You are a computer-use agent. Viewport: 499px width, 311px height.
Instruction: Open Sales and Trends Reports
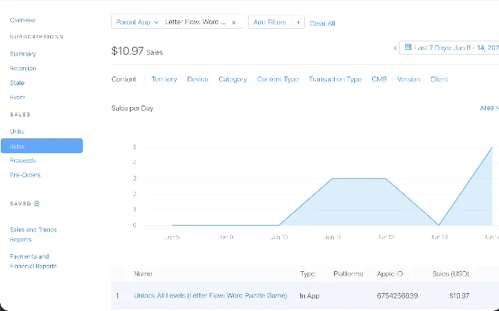coord(34,234)
